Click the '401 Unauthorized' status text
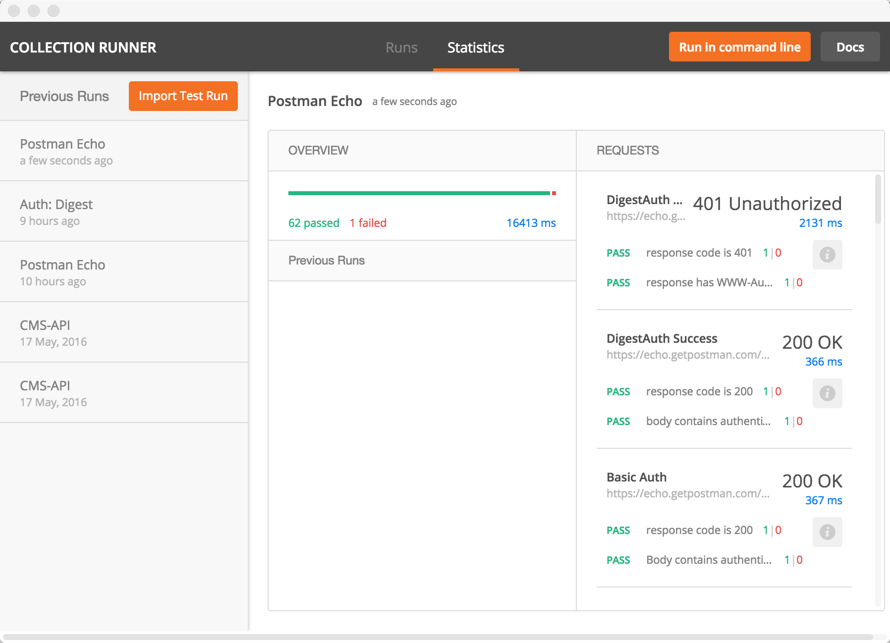The width and height of the screenshot is (890, 643). pyautogui.click(x=768, y=204)
